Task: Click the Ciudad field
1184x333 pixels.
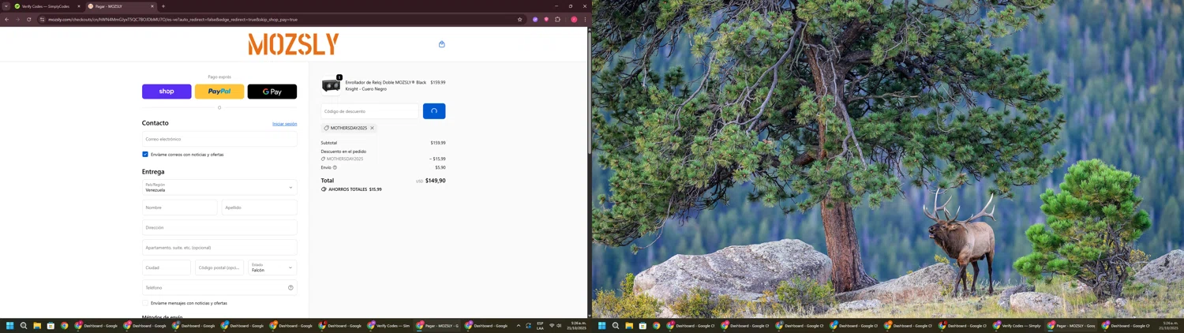Action: point(167,268)
